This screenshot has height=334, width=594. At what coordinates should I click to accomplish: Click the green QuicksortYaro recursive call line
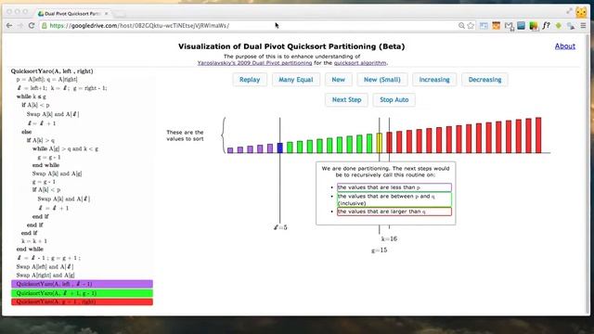(x=83, y=293)
